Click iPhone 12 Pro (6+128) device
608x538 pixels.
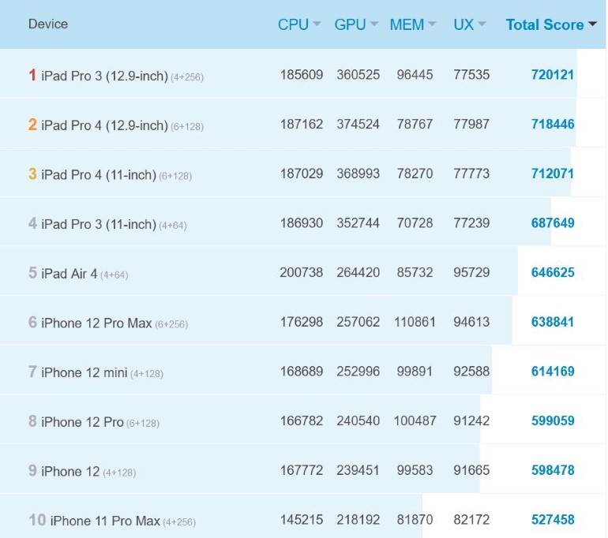82,422
